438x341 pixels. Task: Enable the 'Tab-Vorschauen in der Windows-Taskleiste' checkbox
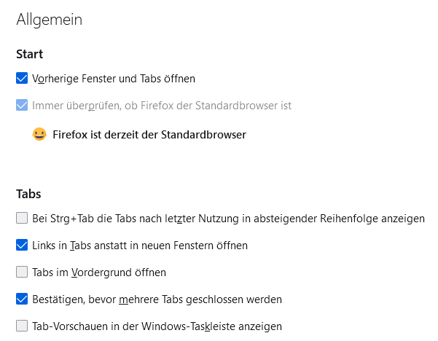pyautogui.click(x=22, y=326)
